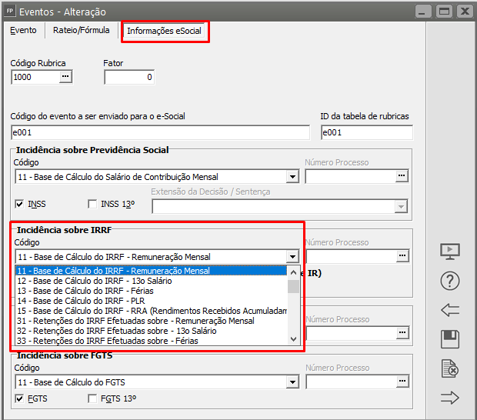
Task: Click the cancel document icon with X
Action: coord(450,368)
